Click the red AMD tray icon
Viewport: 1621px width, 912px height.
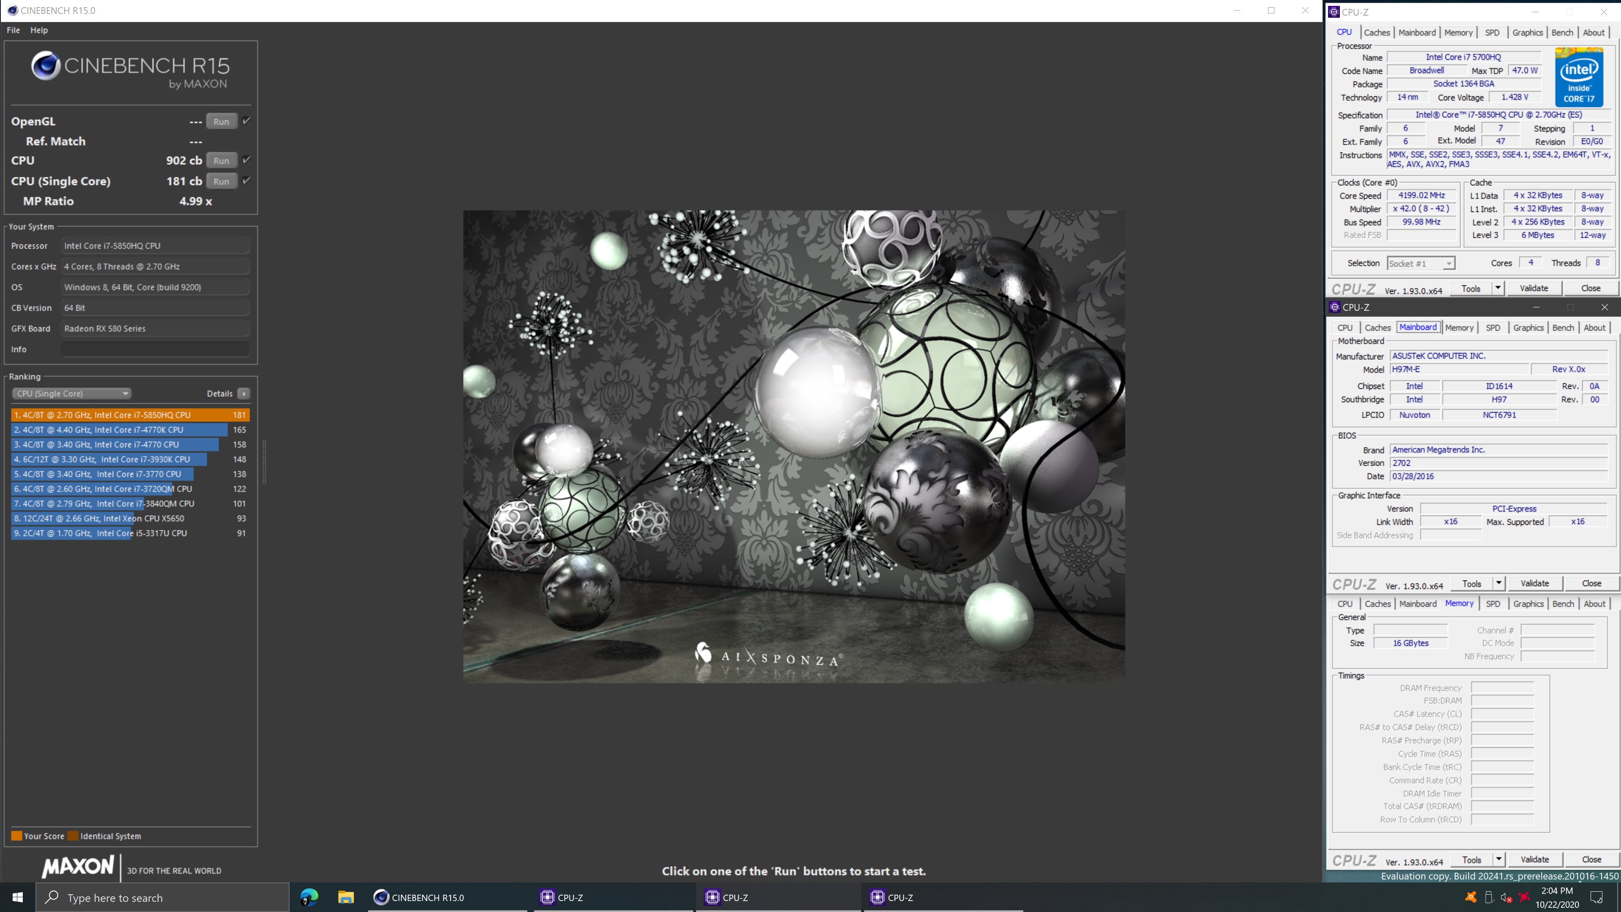(1524, 898)
